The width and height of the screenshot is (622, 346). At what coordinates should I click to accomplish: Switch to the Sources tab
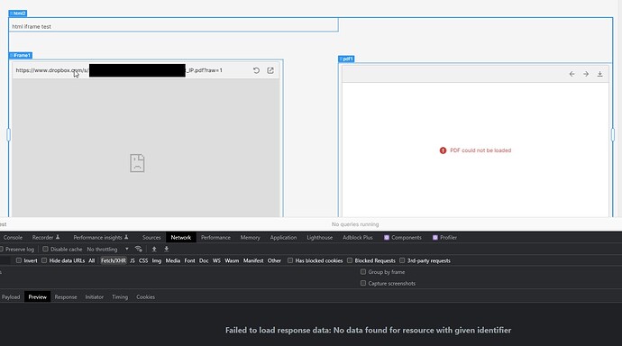[151, 237]
